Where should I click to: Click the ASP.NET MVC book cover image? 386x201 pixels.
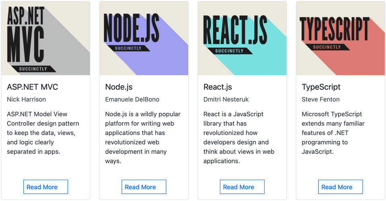(45, 39)
